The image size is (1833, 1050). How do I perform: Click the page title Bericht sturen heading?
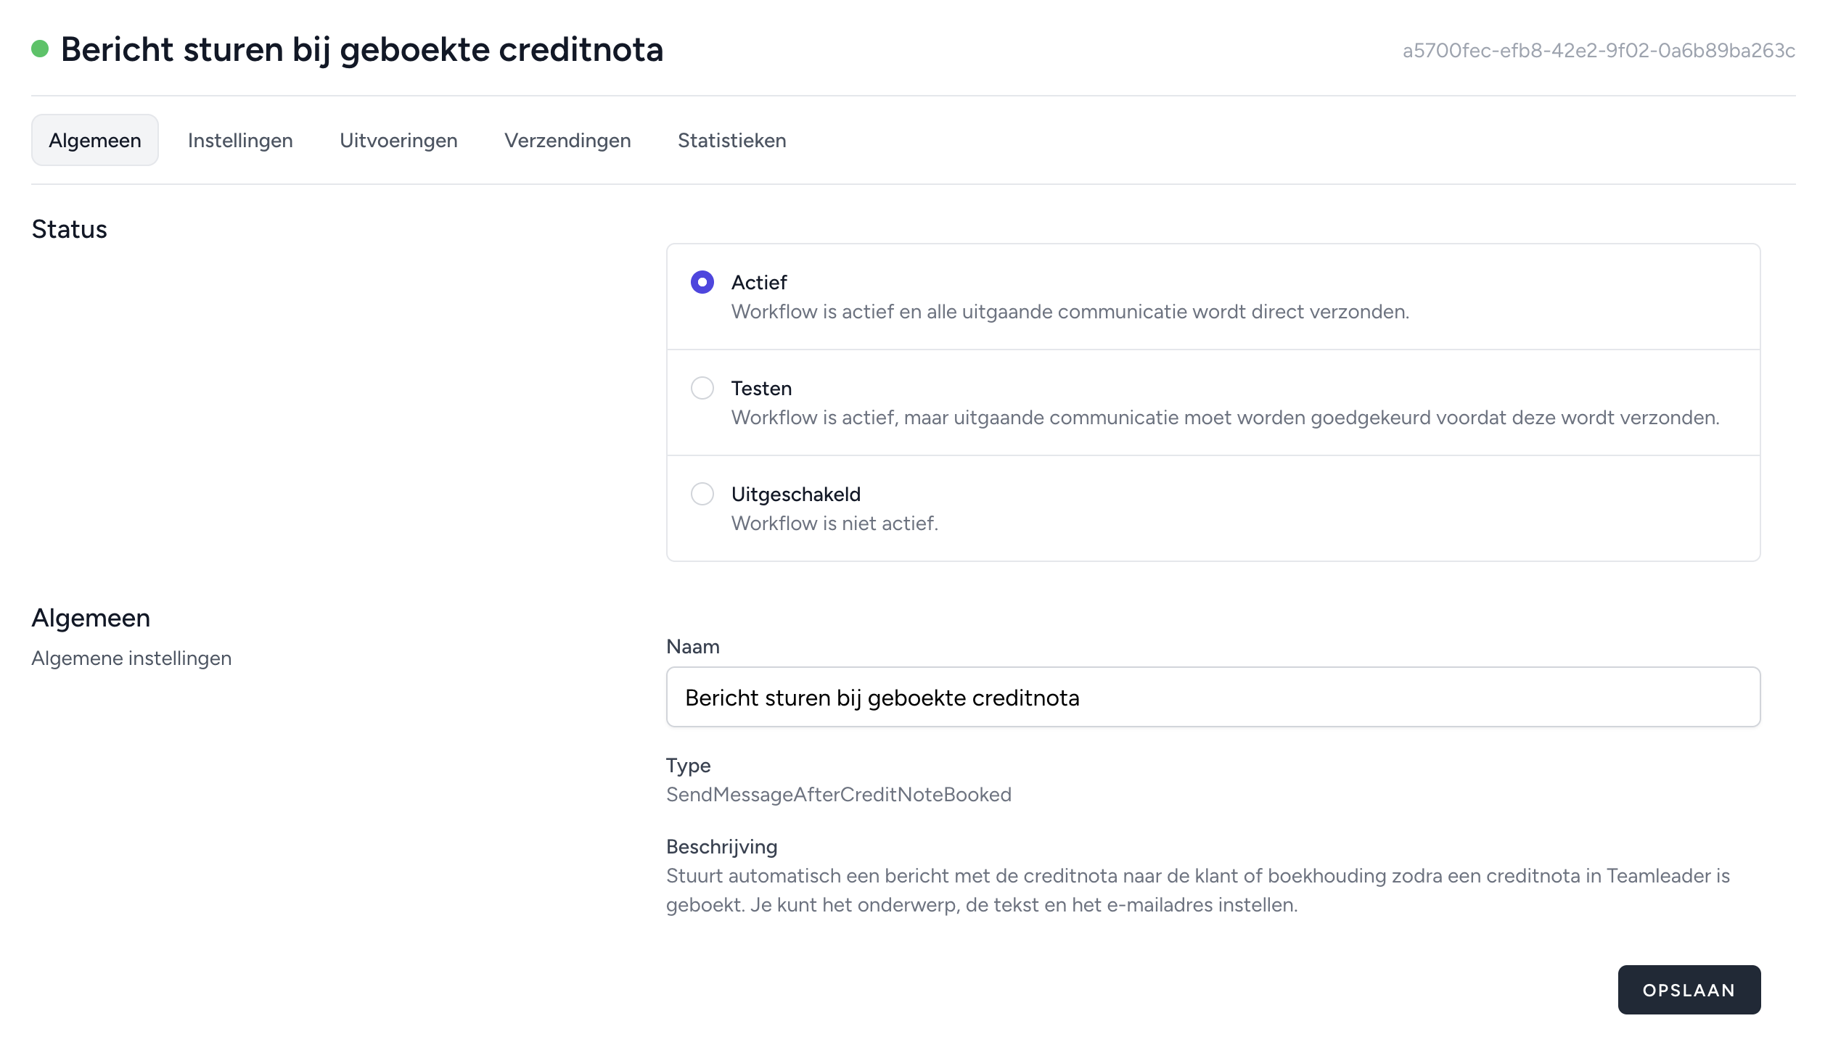pyautogui.click(x=362, y=49)
